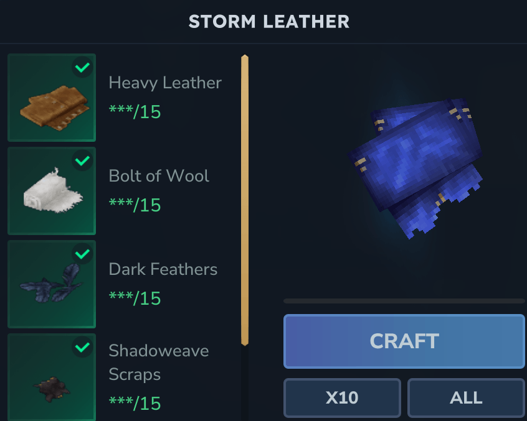Click the crafting progress bar
Screen dimensions: 527x421
[x=404, y=301]
